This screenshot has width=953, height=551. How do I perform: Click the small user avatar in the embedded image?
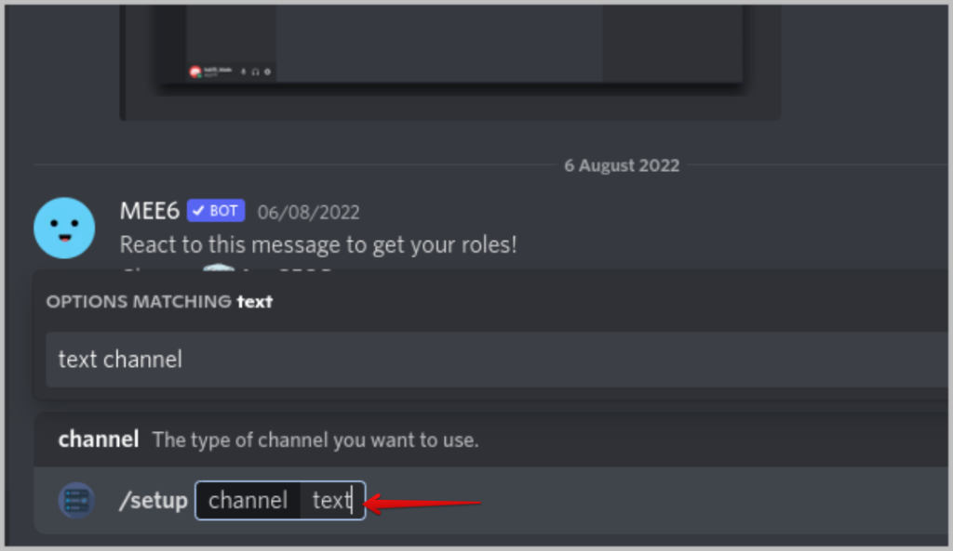click(195, 72)
